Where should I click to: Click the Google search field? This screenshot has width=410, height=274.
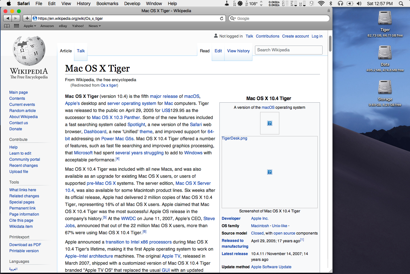(279, 19)
